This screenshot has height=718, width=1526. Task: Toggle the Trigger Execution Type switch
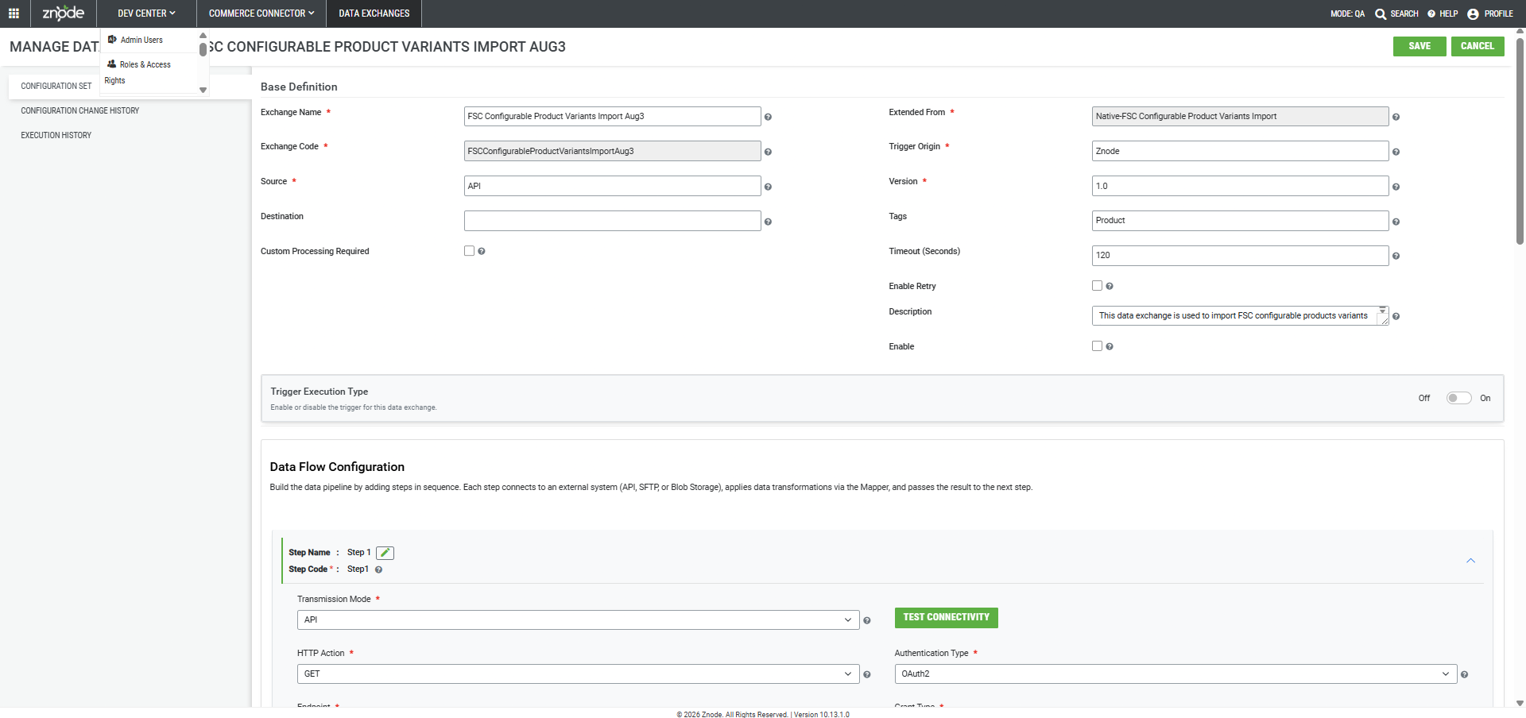coord(1458,398)
